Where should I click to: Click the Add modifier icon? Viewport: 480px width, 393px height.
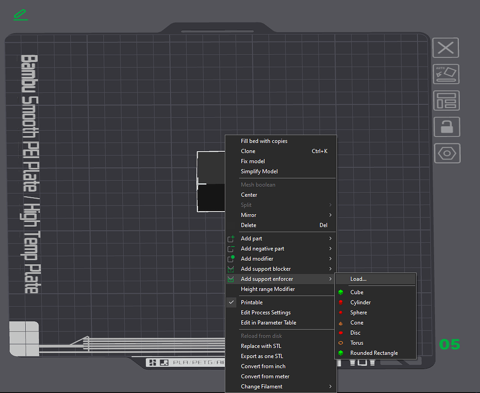(x=231, y=259)
